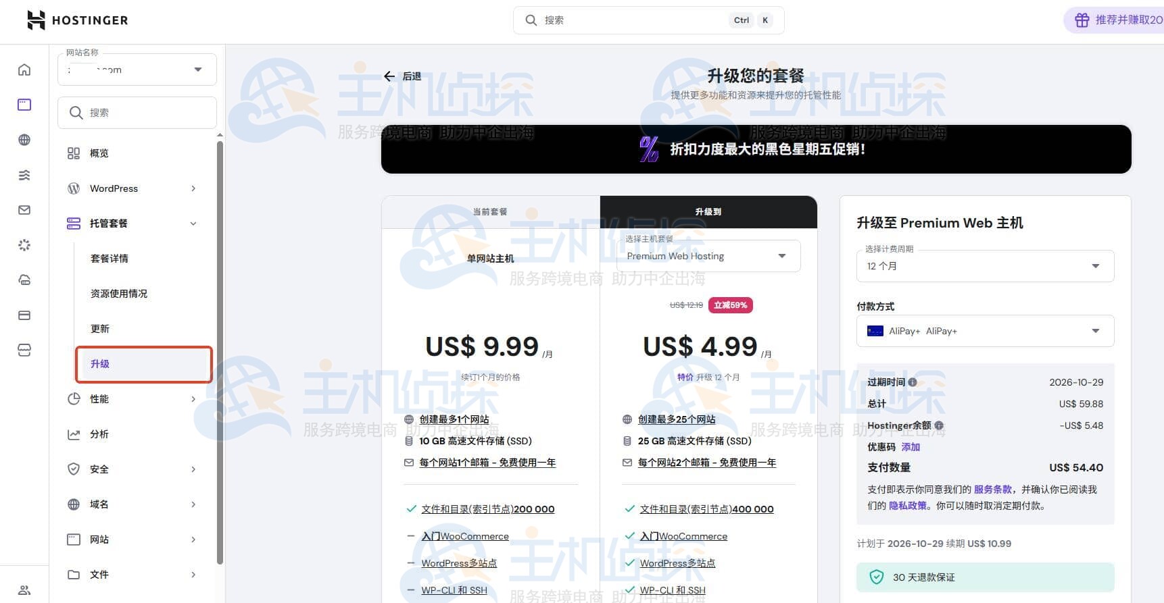Image resolution: width=1164 pixels, height=603 pixels.
Task: Click 每个网站2个邮箱 feature link
Action: click(x=707, y=463)
